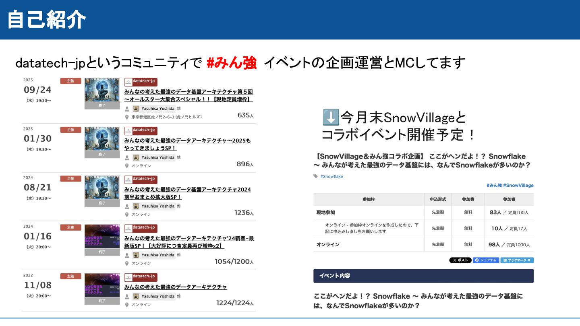The height and width of the screenshot is (326, 580).
Task: Click Yasuhisa Yoshida avatar in 11/08 row
Action: tap(136, 296)
